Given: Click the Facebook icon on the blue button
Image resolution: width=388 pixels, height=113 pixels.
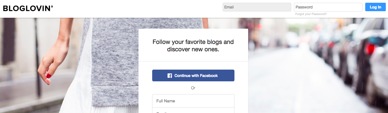Looking at the screenshot, I should point(170,76).
